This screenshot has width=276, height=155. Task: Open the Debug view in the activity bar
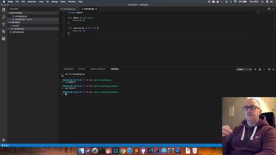pyautogui.click(x=3, y=31)
